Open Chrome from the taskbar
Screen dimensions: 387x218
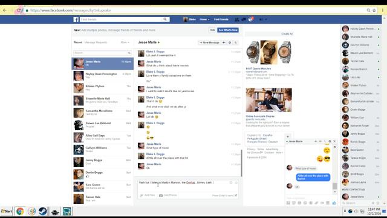pyautogui.click(x=20, y=211)
